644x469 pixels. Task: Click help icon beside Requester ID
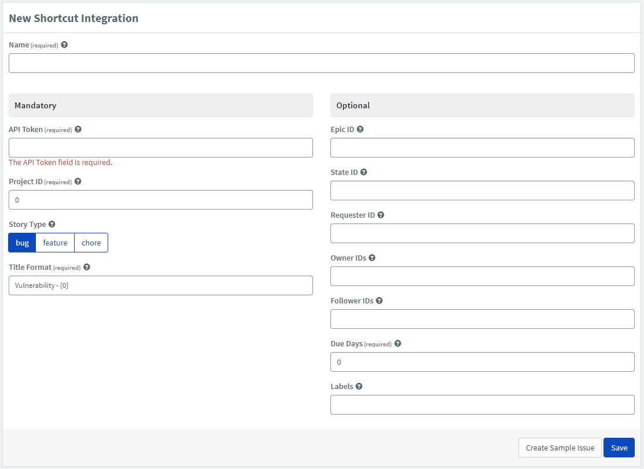tap(381, 215)
